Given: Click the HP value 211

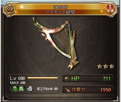Looking at the screenshot, I should click(x=107, y=79).
